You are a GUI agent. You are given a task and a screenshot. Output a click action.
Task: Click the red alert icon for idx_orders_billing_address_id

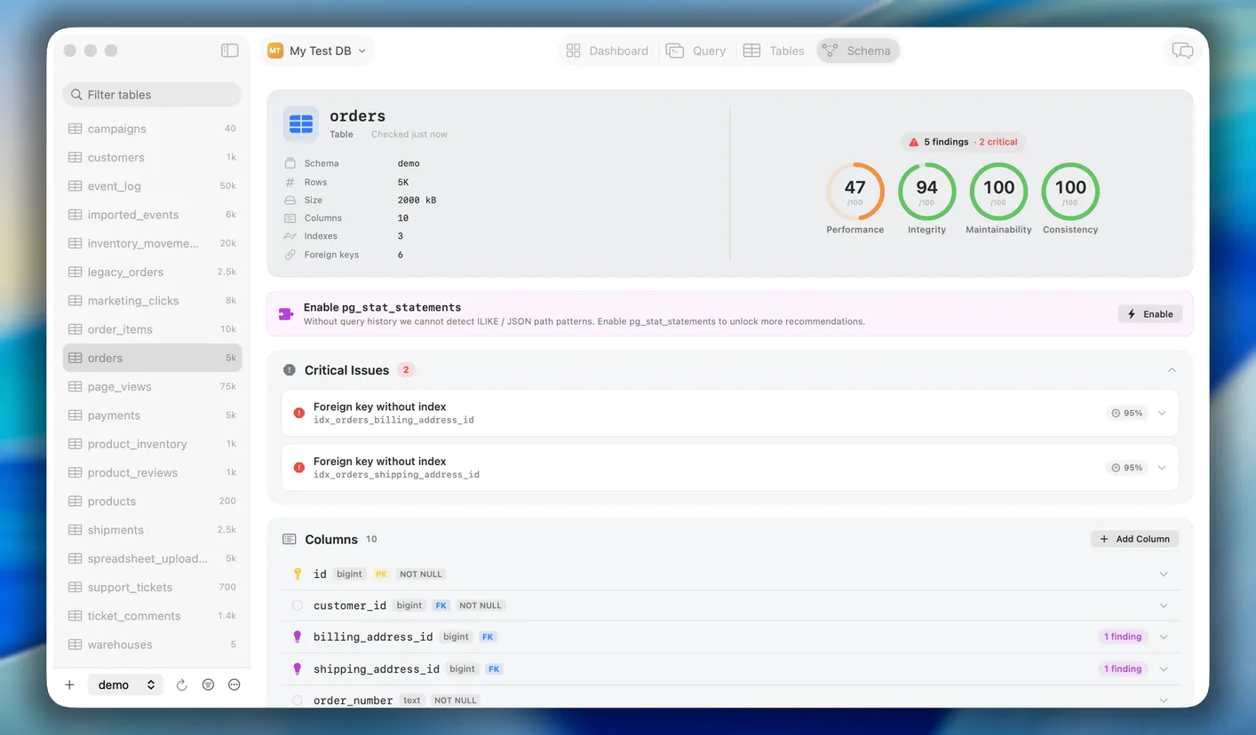[299, 413]
